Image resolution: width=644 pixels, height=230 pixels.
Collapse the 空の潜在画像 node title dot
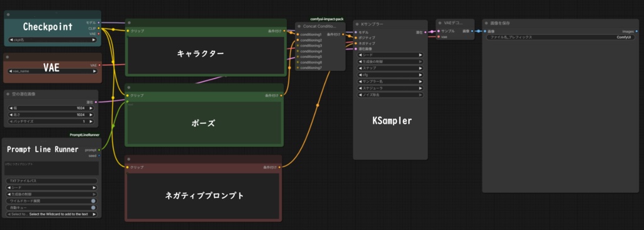8,94
